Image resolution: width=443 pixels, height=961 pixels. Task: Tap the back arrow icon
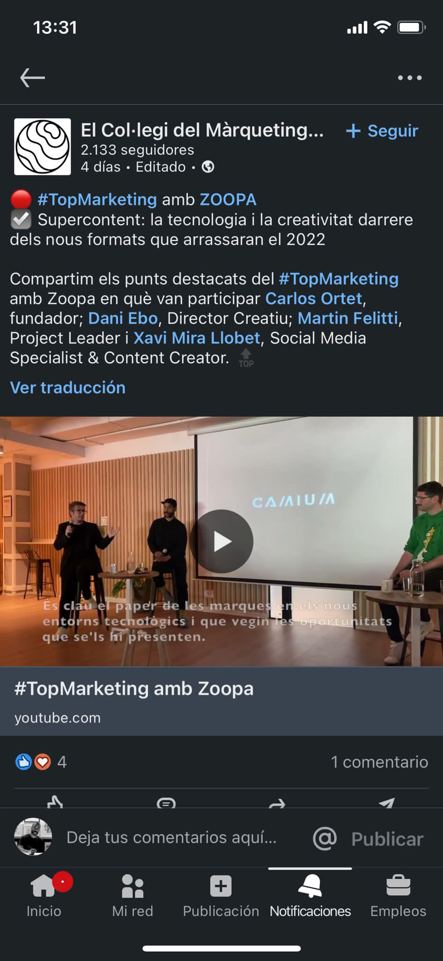point(32,78)
